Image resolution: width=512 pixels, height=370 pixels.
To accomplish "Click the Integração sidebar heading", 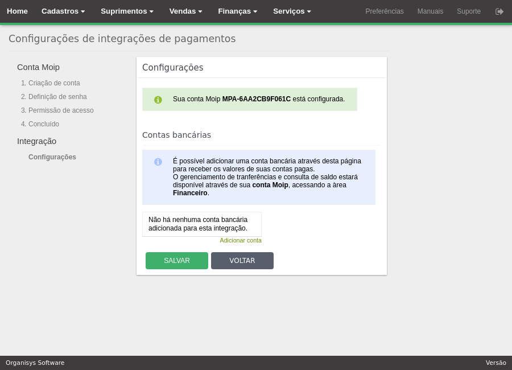I will point(36,141).
